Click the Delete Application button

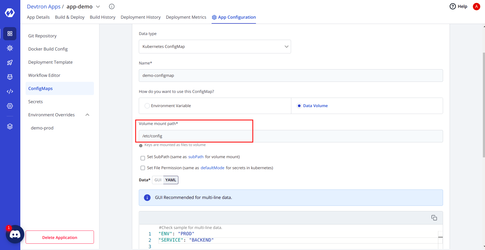60,237
